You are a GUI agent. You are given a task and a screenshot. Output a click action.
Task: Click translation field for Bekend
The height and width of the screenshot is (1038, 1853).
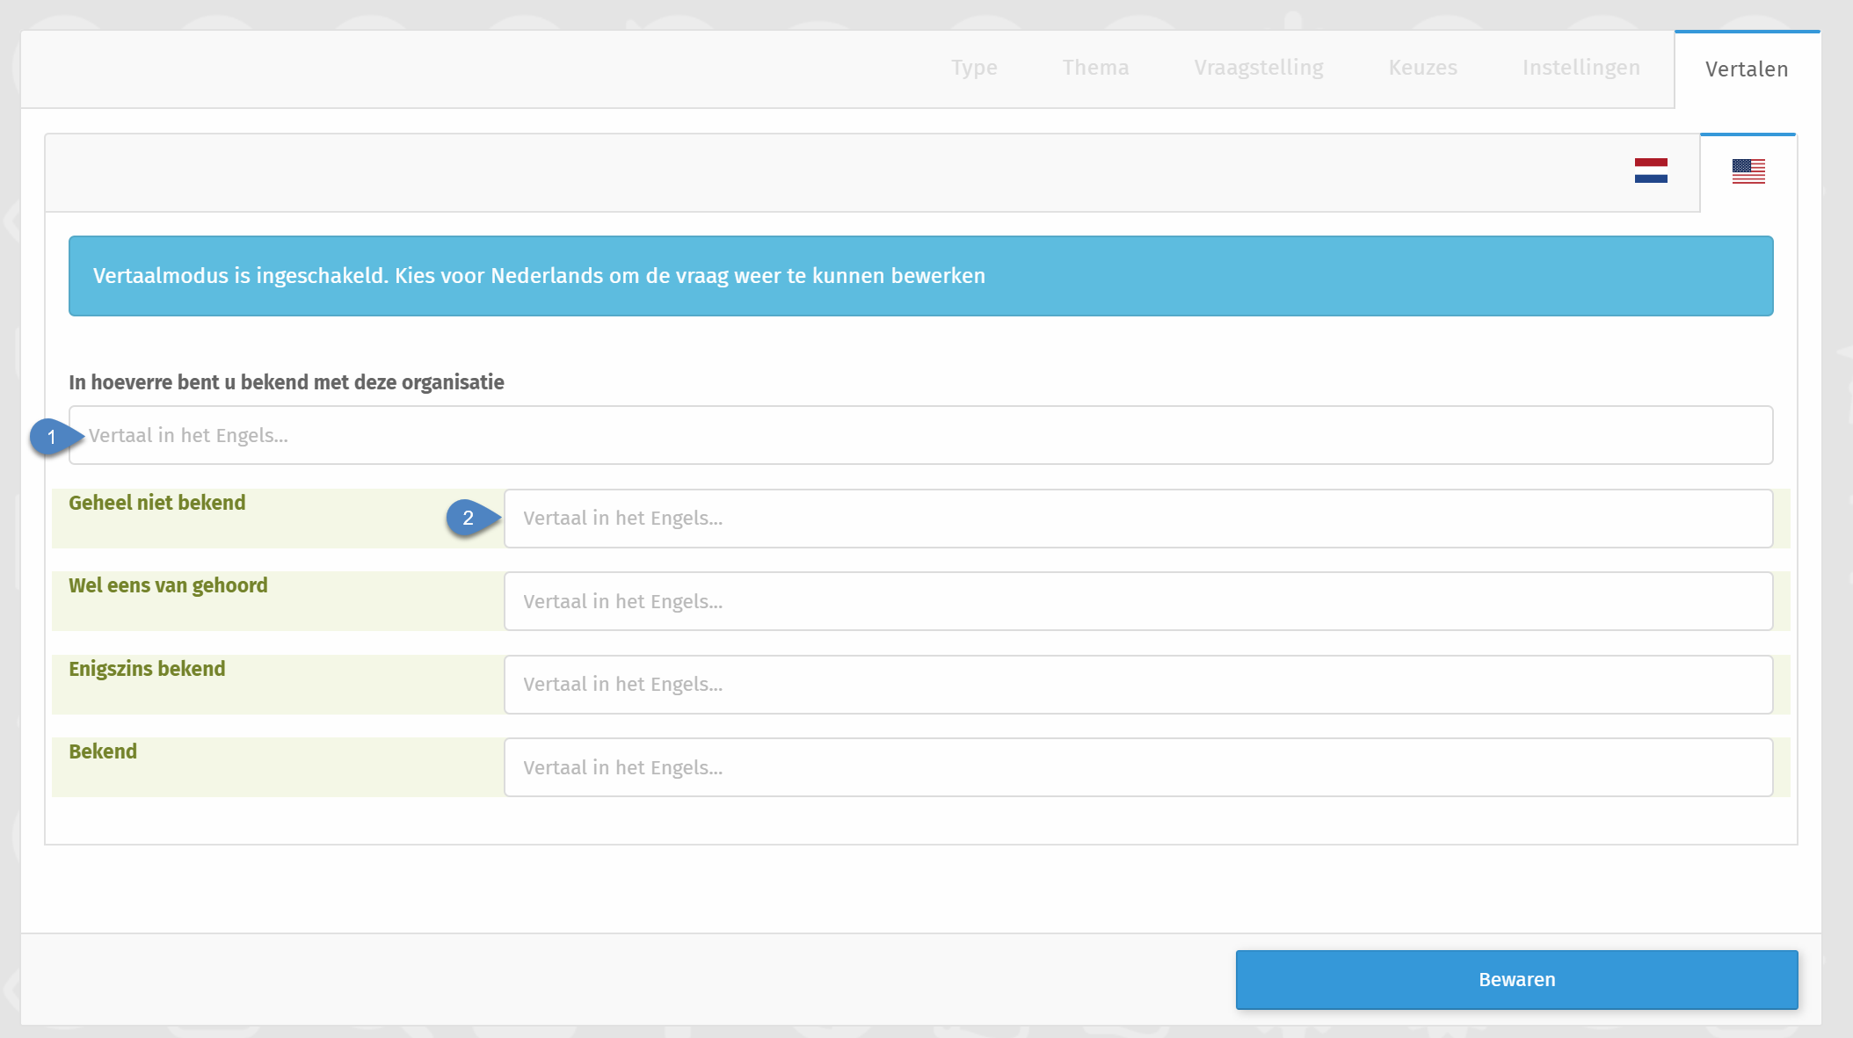pos(1137,767)
